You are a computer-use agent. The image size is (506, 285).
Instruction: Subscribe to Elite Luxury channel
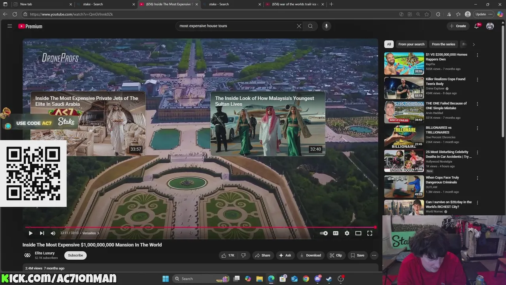[76, 255]
